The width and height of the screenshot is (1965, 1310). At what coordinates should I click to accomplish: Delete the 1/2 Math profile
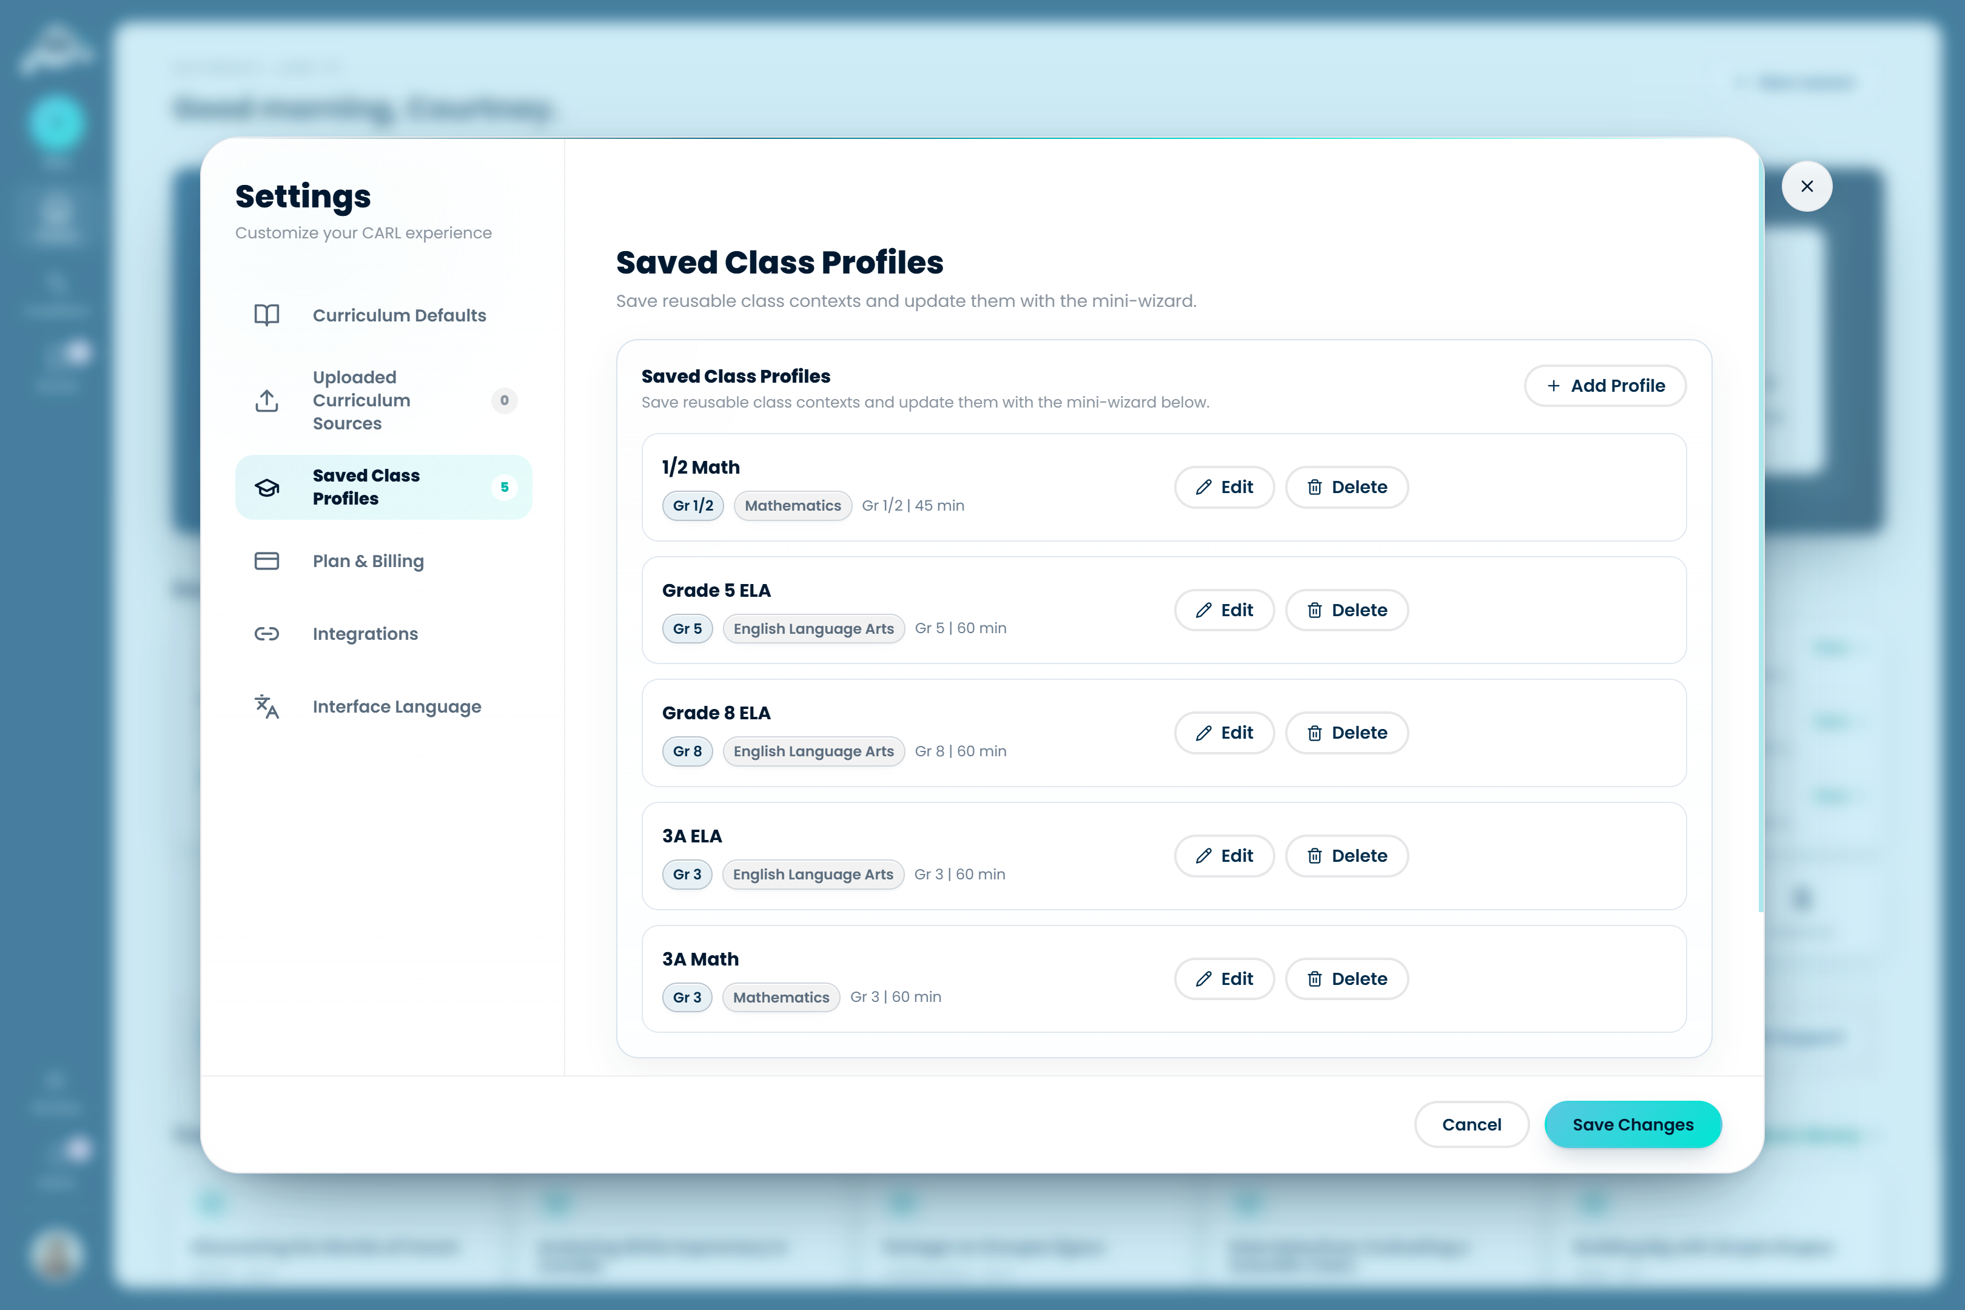point(1347,487)
